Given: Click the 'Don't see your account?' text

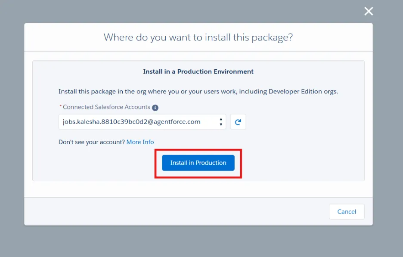Looking at the screenshot, I should coord(92,142).
